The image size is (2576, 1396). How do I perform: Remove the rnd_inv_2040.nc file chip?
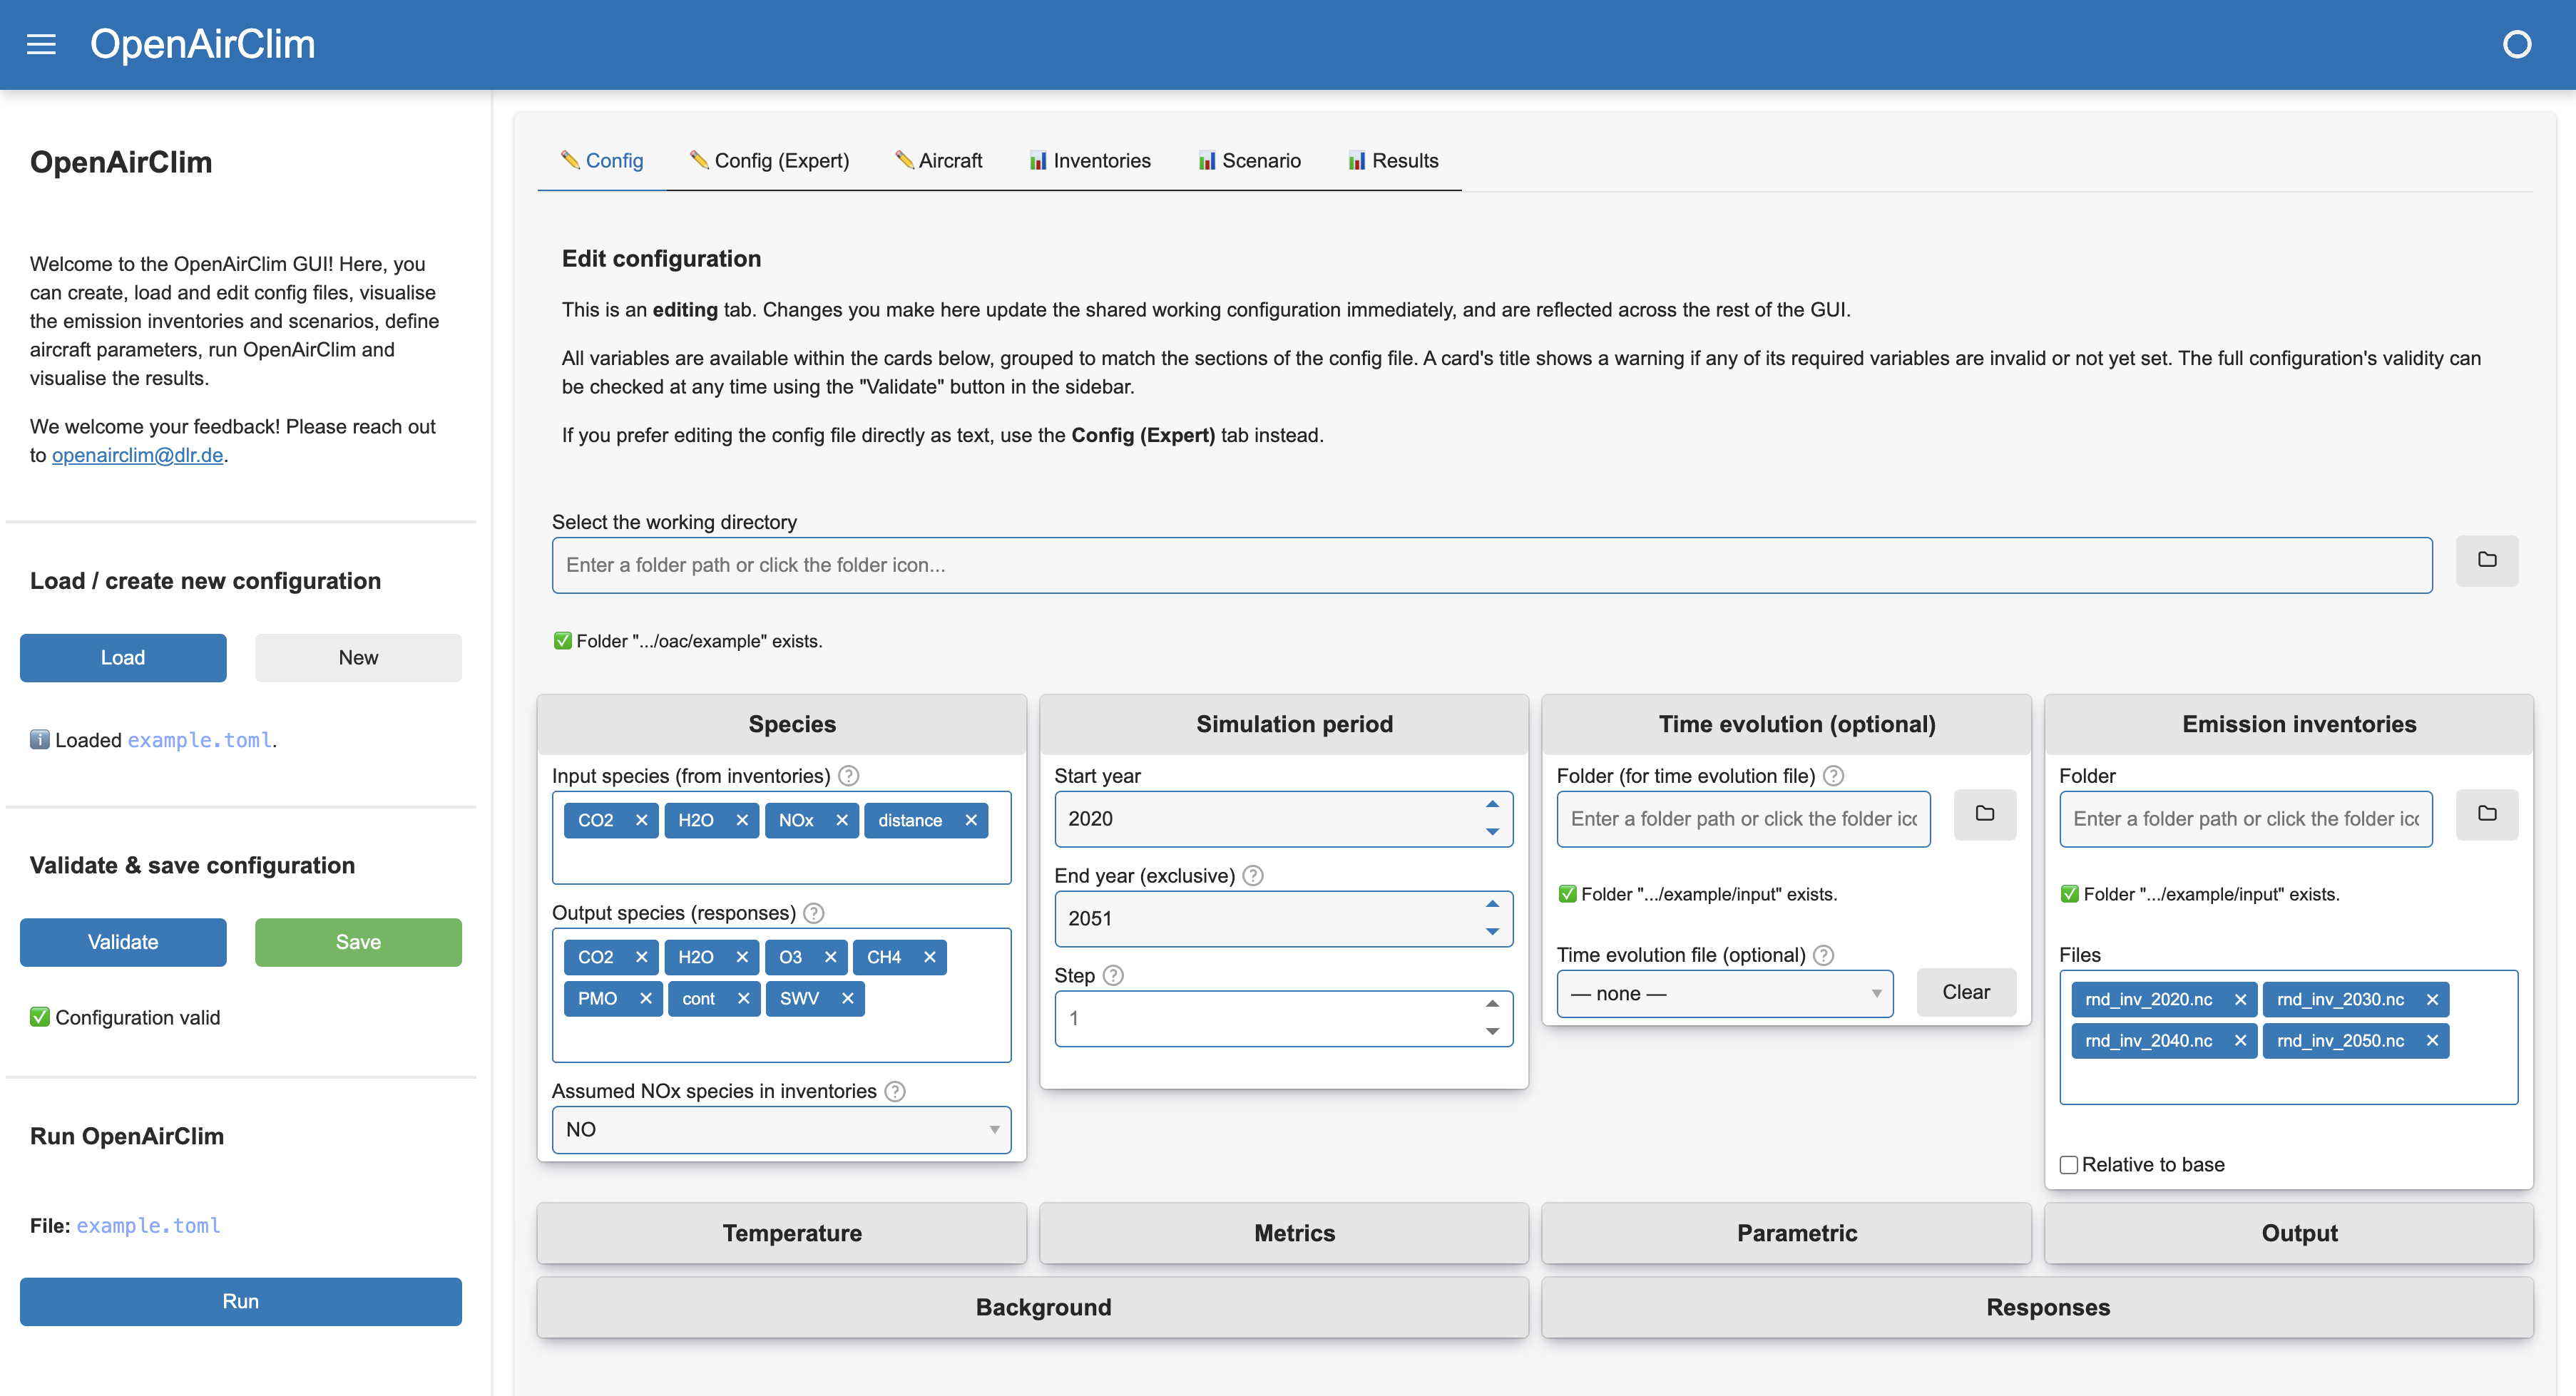(x=2240, y=1041)
